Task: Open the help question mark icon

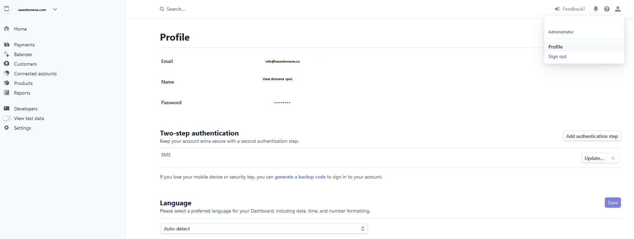Action: coord(607,9)
